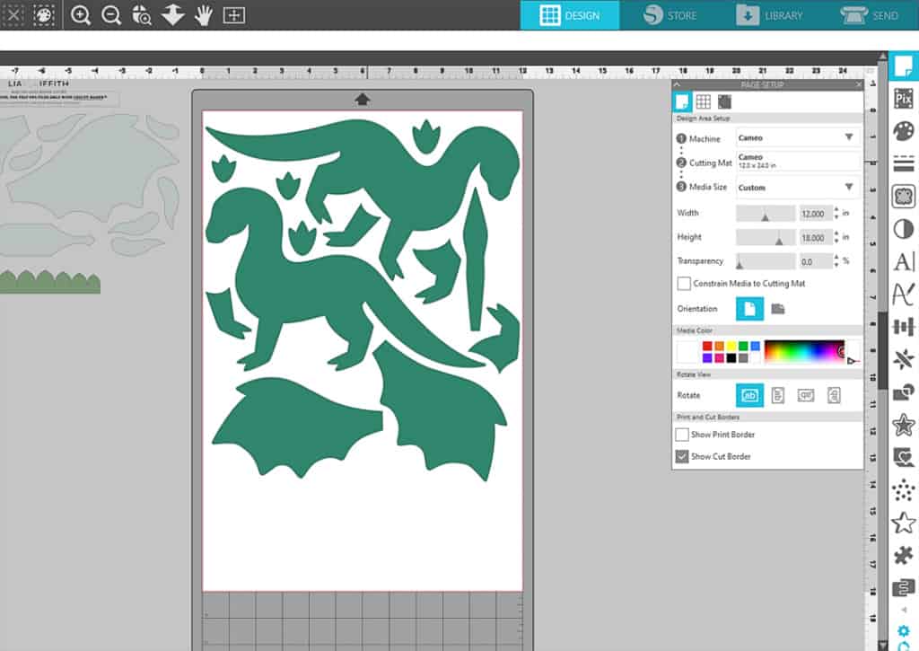
Task: Go to the Send tab
Action: 869,15
